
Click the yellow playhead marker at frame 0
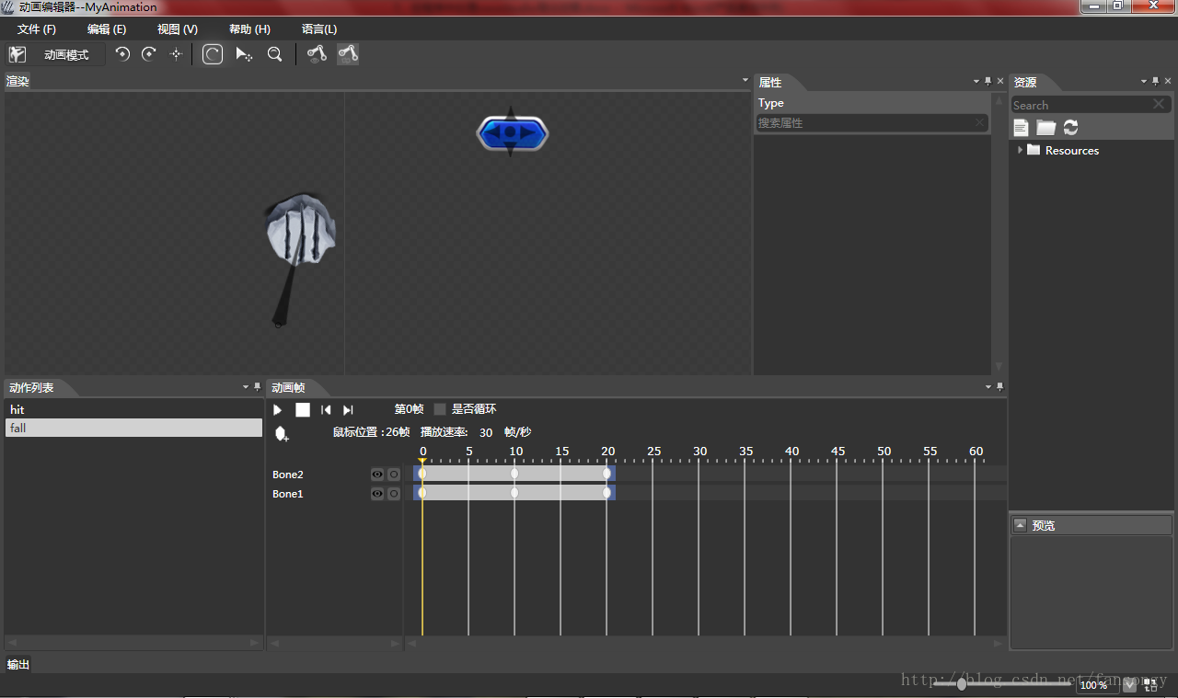(422, 461)
